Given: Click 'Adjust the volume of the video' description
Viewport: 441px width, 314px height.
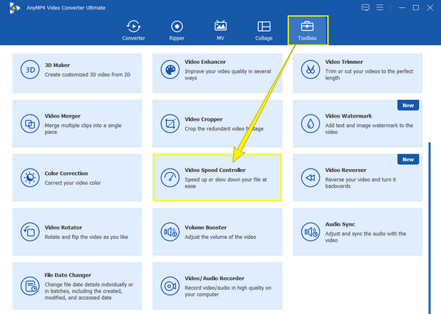Looking at the screenshot, I should click(x=220, y=237).
